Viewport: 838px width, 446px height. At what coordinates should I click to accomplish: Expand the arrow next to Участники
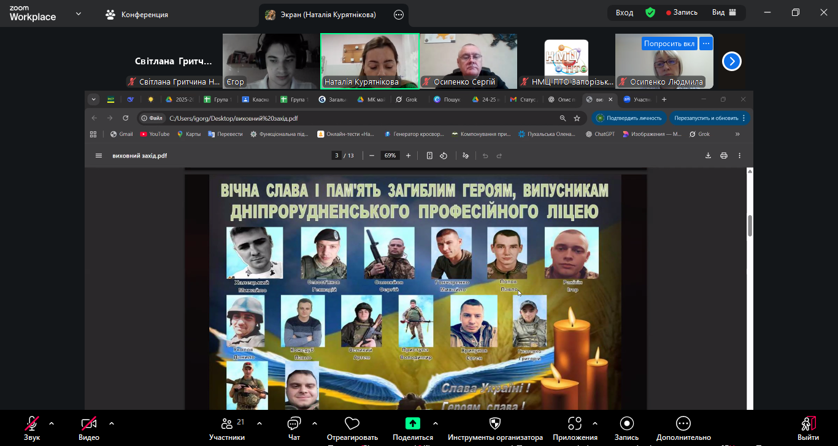point(259,423)
